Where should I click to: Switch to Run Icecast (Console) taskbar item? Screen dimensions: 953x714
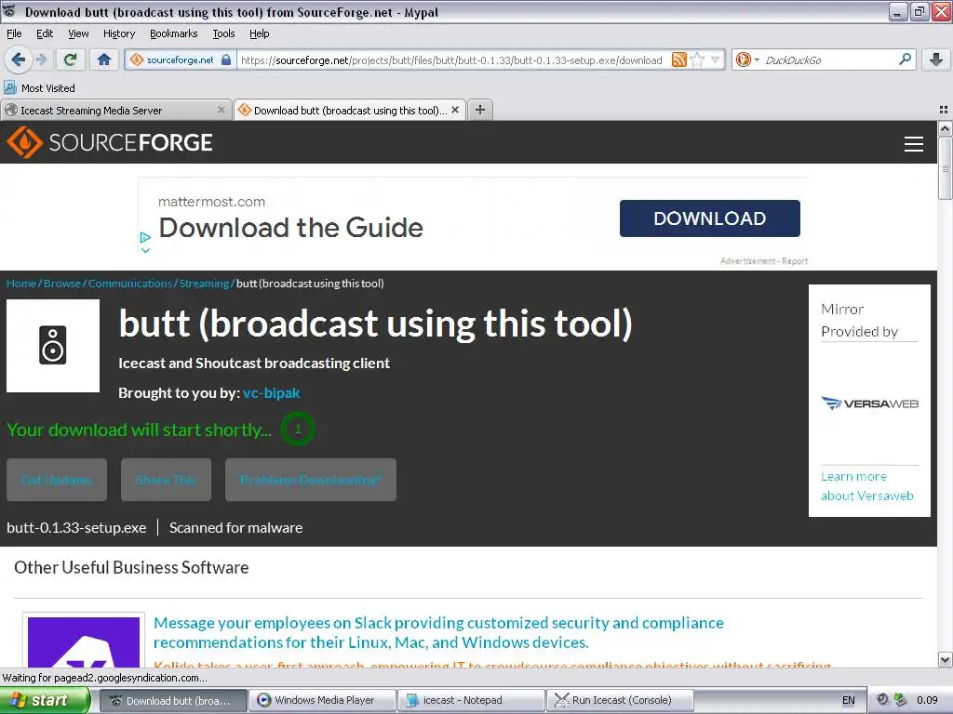tap(620, 700)
